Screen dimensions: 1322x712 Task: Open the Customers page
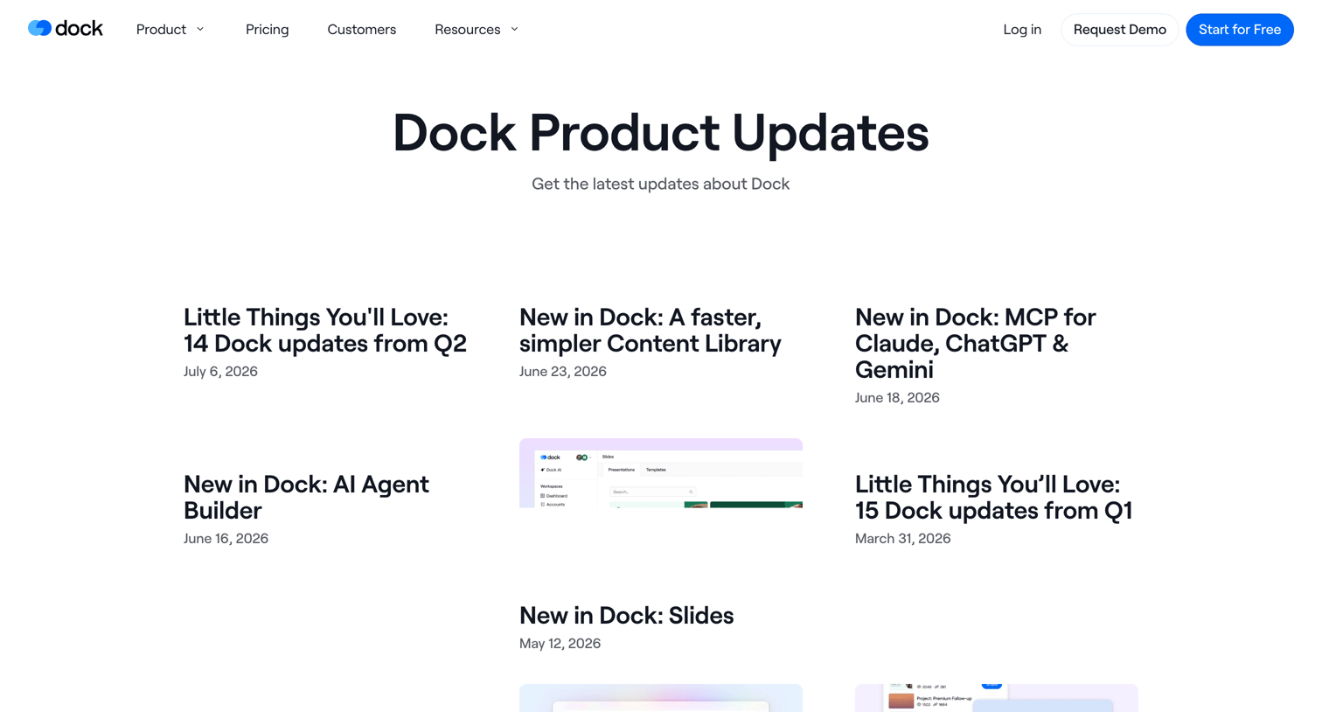(x=361, y=30)
